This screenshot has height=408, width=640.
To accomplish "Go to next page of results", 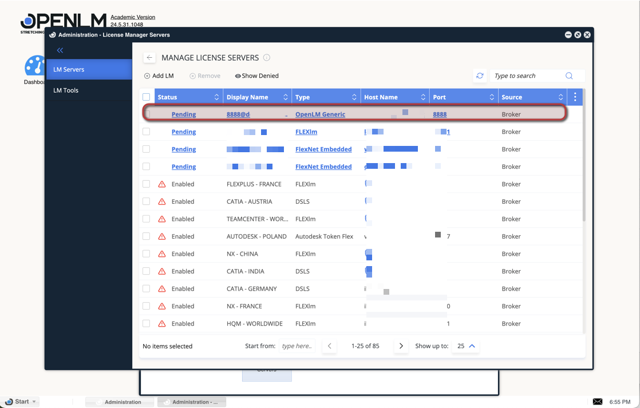I will (x=401, y=346).
